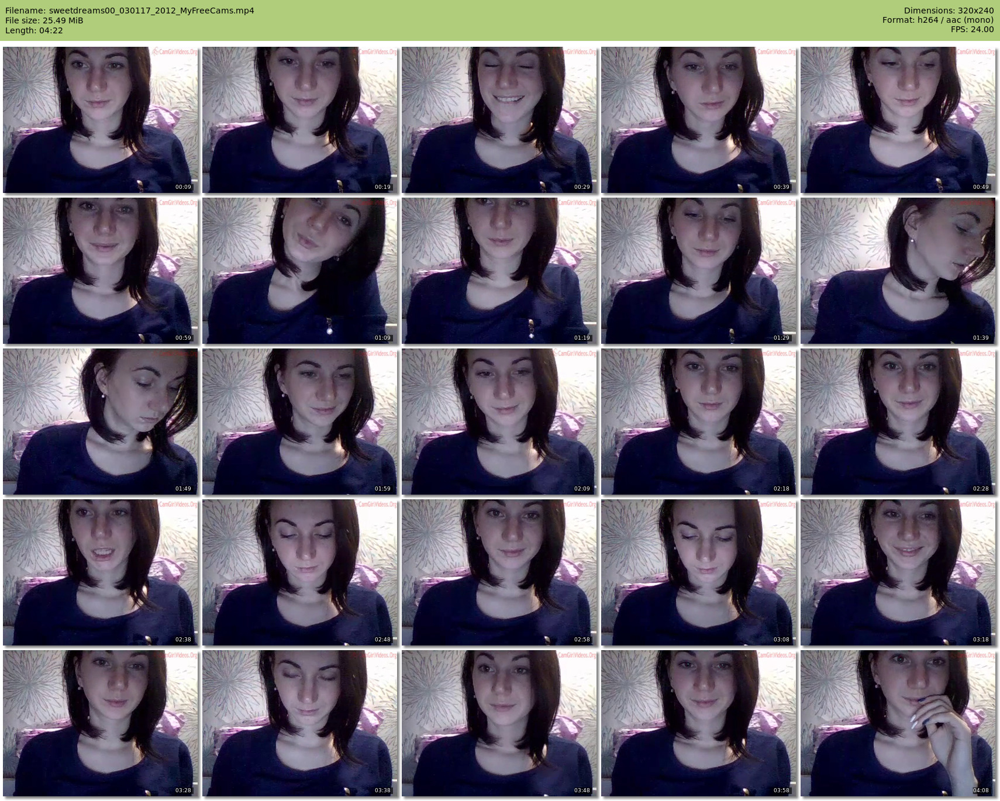Click the Filename line in the header
Viewport: 1000px width, 801px height.
click(x=130, y=11)
